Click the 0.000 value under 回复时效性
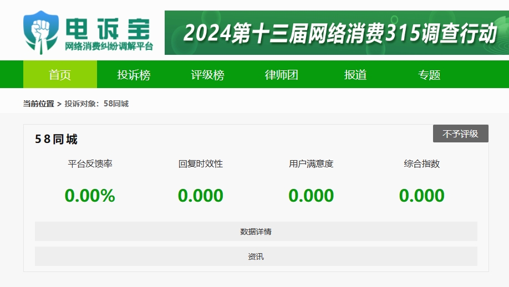The image size is (509, 287). [201, 196]
